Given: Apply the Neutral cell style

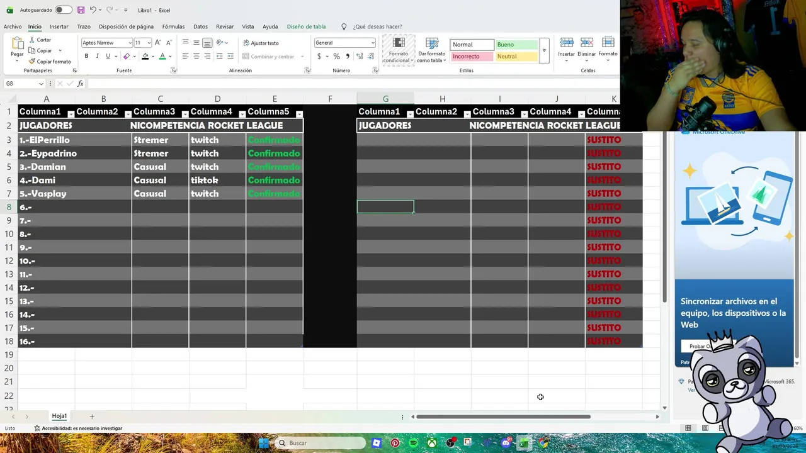Looking at the screenshot, I should pos(516,56).
